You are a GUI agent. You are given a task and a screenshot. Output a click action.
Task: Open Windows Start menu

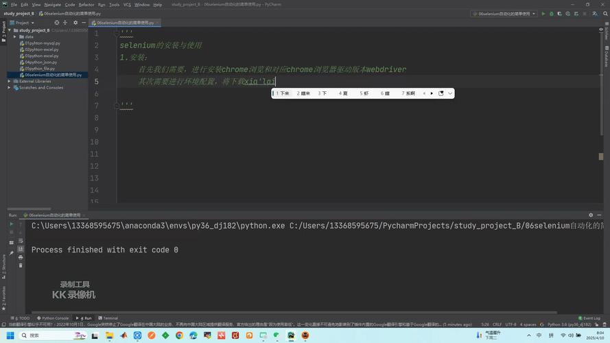[x=10, y=335]
